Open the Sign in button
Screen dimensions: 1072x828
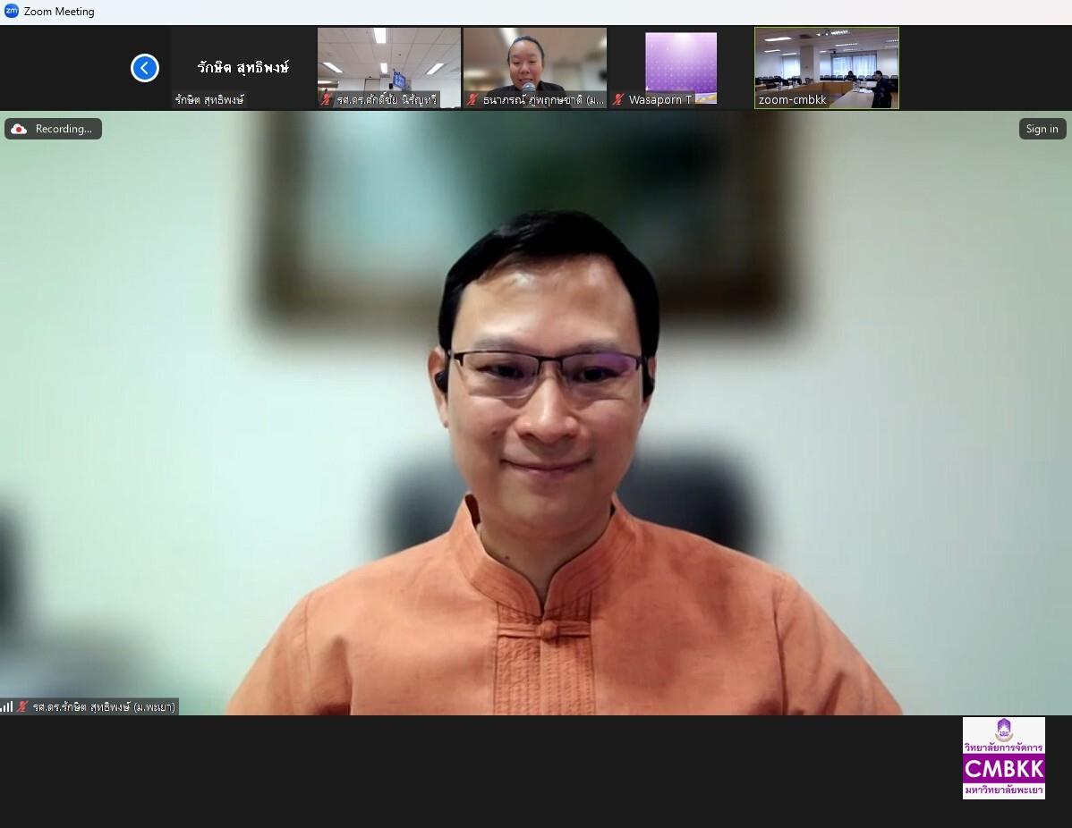coord(1042,129)
